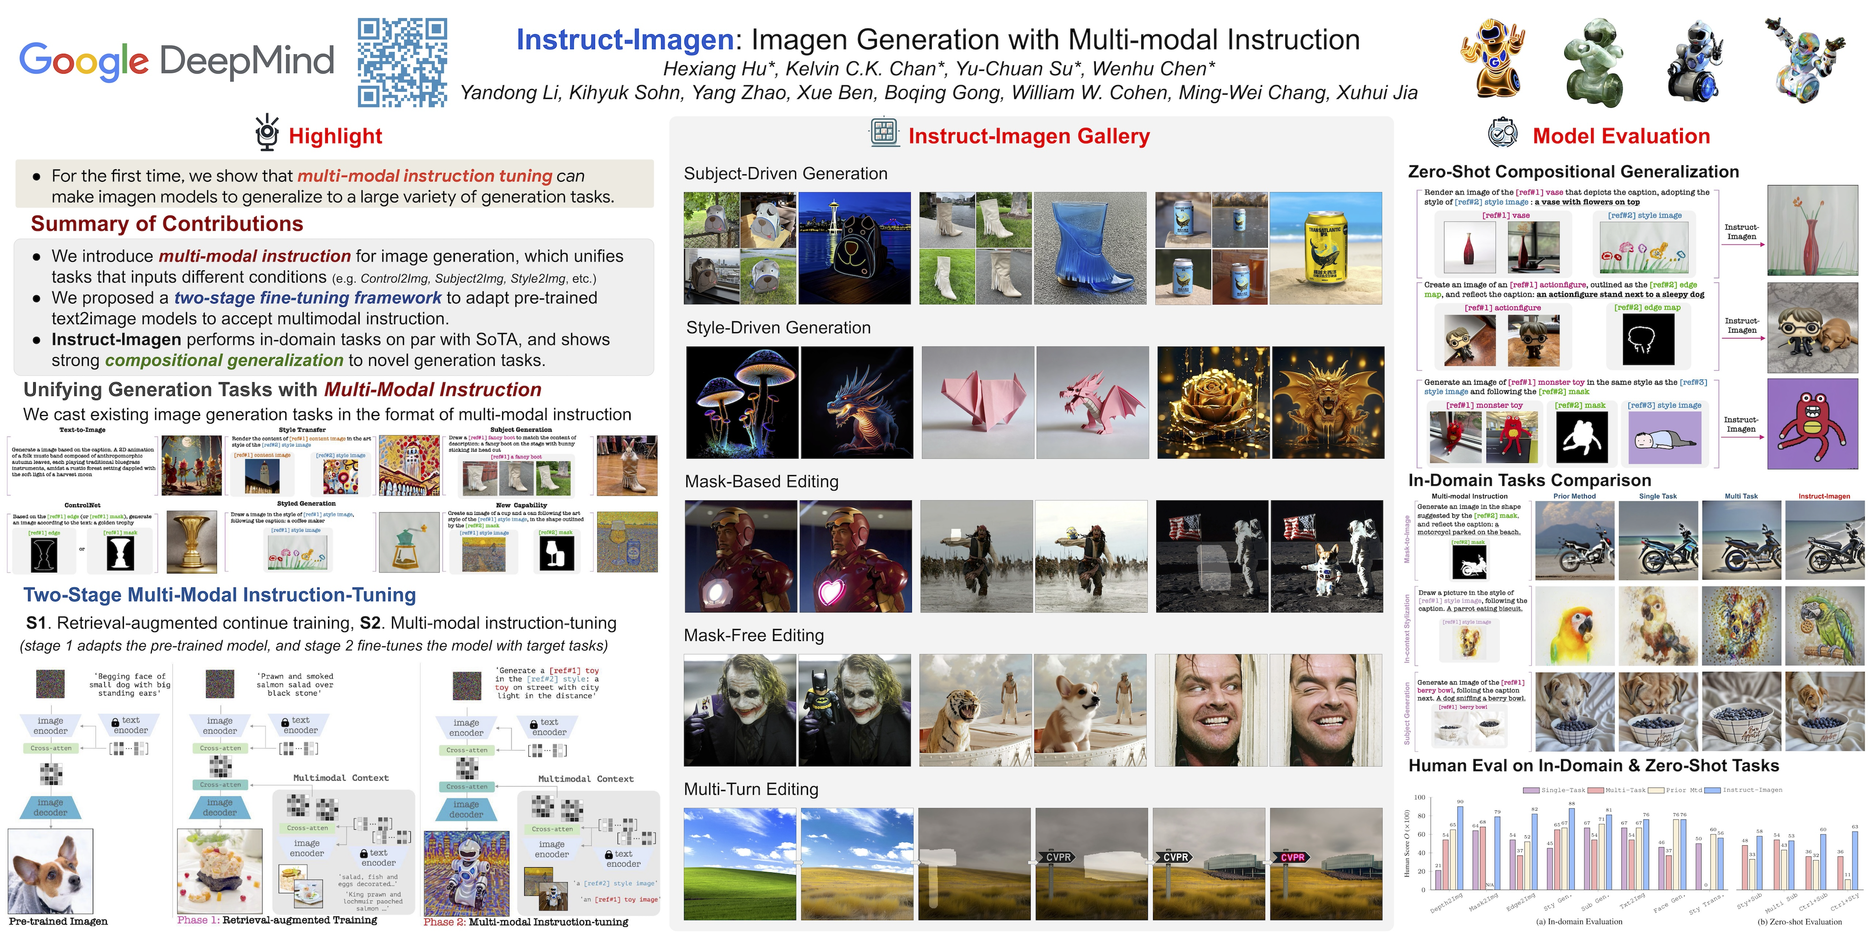Click the purple monster toy result image

click(x=1812, y=424)
